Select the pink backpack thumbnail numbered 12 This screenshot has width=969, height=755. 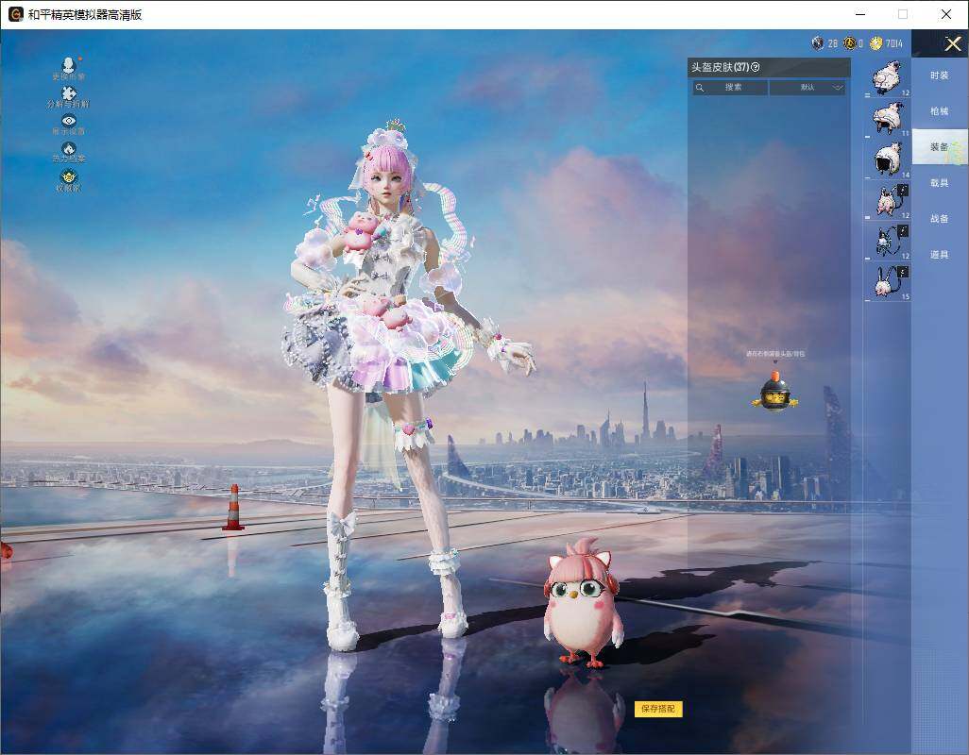pos(888,201)
